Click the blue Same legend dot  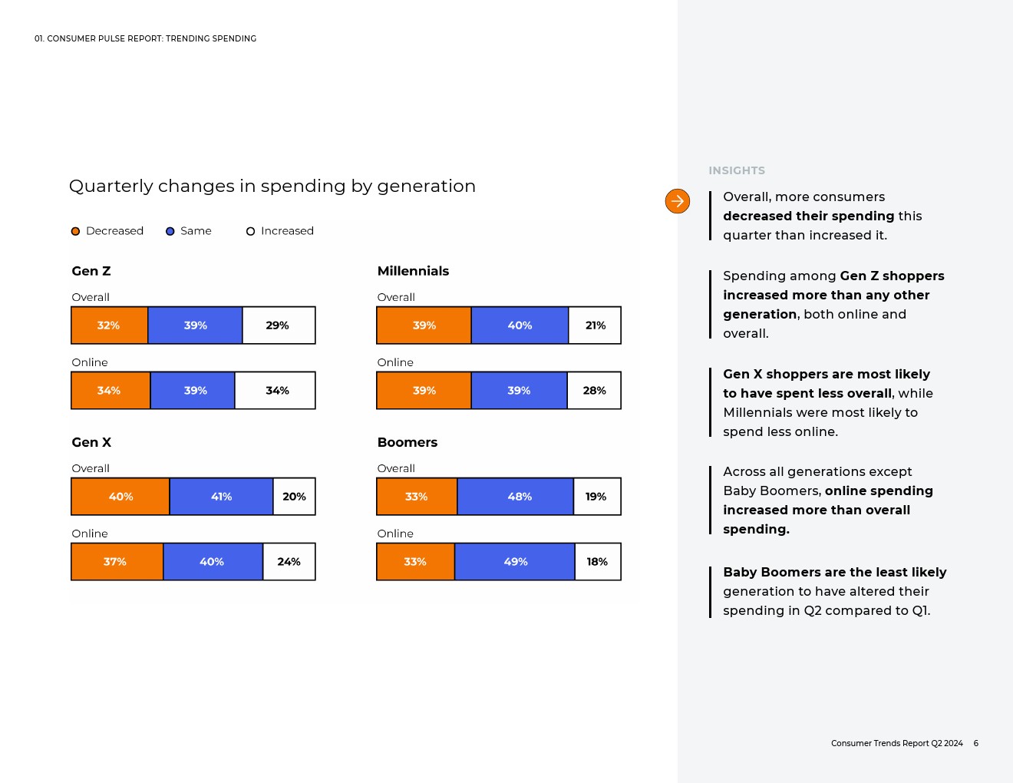click(x=170, y=231)
